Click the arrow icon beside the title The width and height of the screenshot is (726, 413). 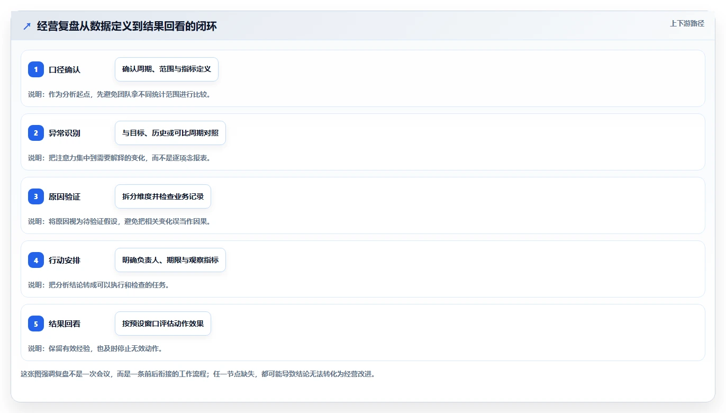tap(27, 26)
